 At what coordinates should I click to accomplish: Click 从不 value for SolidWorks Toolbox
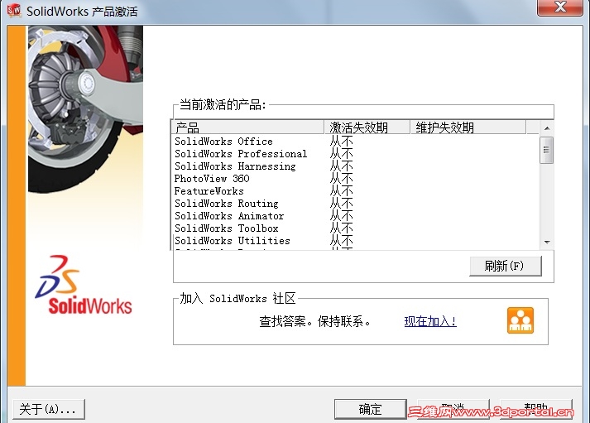point(341,228)
